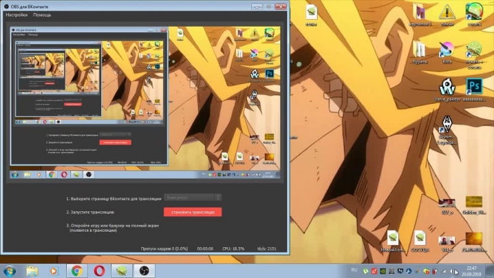Viewport: 494px width, 278px height.
Task: Open the 'картинки 5' desktop folder
Action: [x=420, y=14]
